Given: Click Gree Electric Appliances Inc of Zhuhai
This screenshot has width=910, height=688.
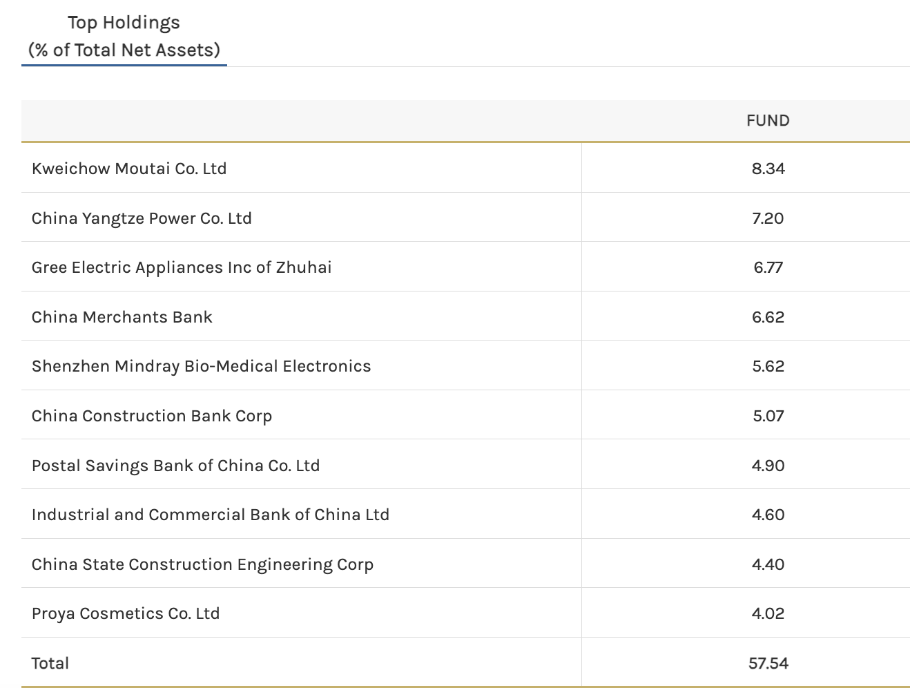Looking at the screenshot, I should [x=182, y=267].
